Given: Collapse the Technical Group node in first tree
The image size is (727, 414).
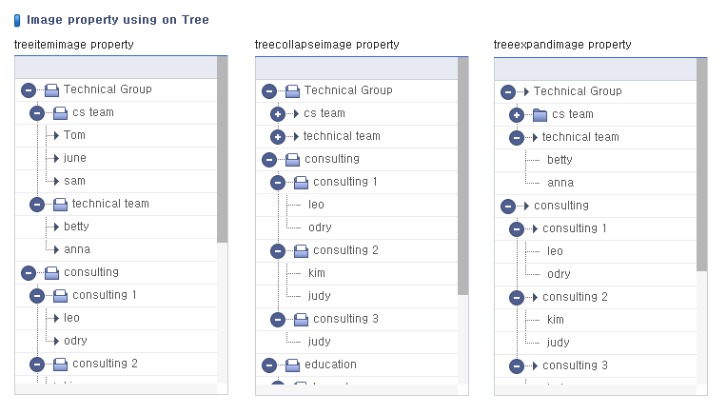Looking at the screenshot, I should [29, 90].
